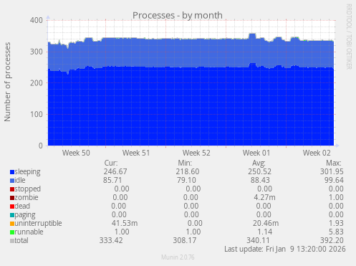The width and height of the screenshot is (356, 266).
Task: Click uninterruptible average value 20.46m
Action: pyautogui.click(x=266, y=223)
